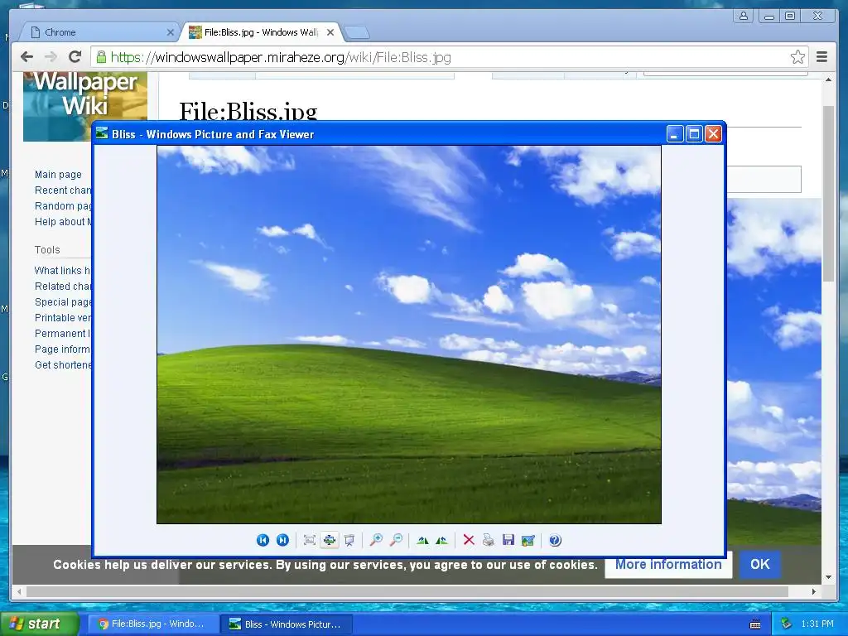This screenshot has width=848, height=636.
Task: Click More information on cookie banner
Action: pos(668,565)
